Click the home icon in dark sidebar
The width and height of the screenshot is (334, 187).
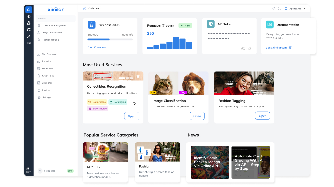coord(29,10)
